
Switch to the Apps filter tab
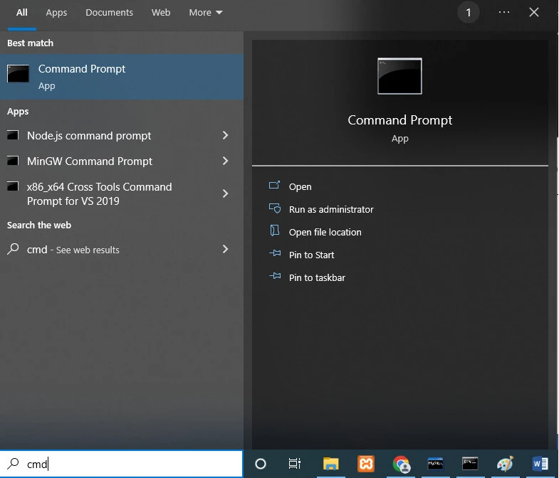56,13
